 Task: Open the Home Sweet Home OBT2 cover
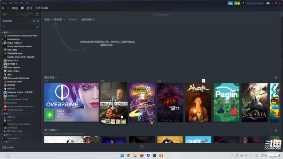(x=170, y=102)
